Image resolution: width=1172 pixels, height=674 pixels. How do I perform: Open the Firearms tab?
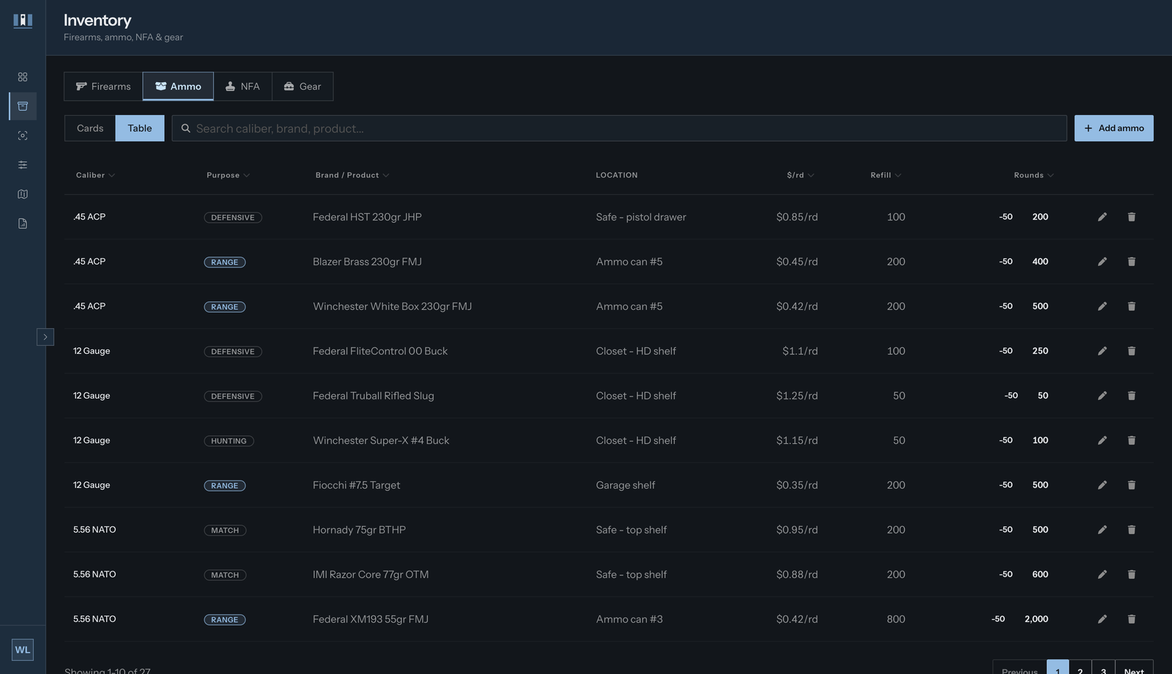pos(103,86)
